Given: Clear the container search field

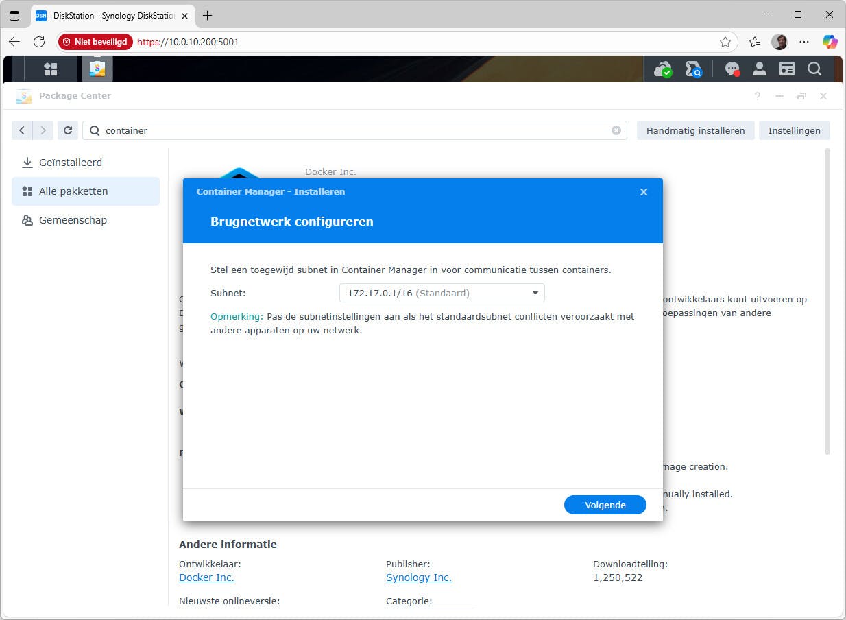Looking at the screenshot, I should coord(616,130).
